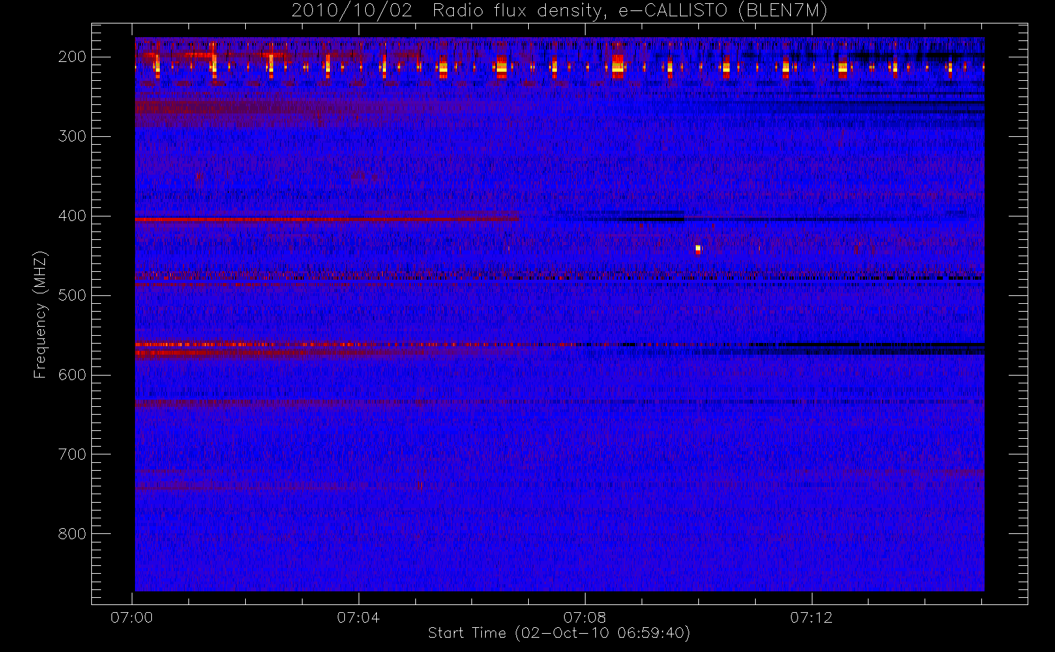1055x652 pixels.
Task: Click the 07:04 time tick label
Action: pos(358,617)
